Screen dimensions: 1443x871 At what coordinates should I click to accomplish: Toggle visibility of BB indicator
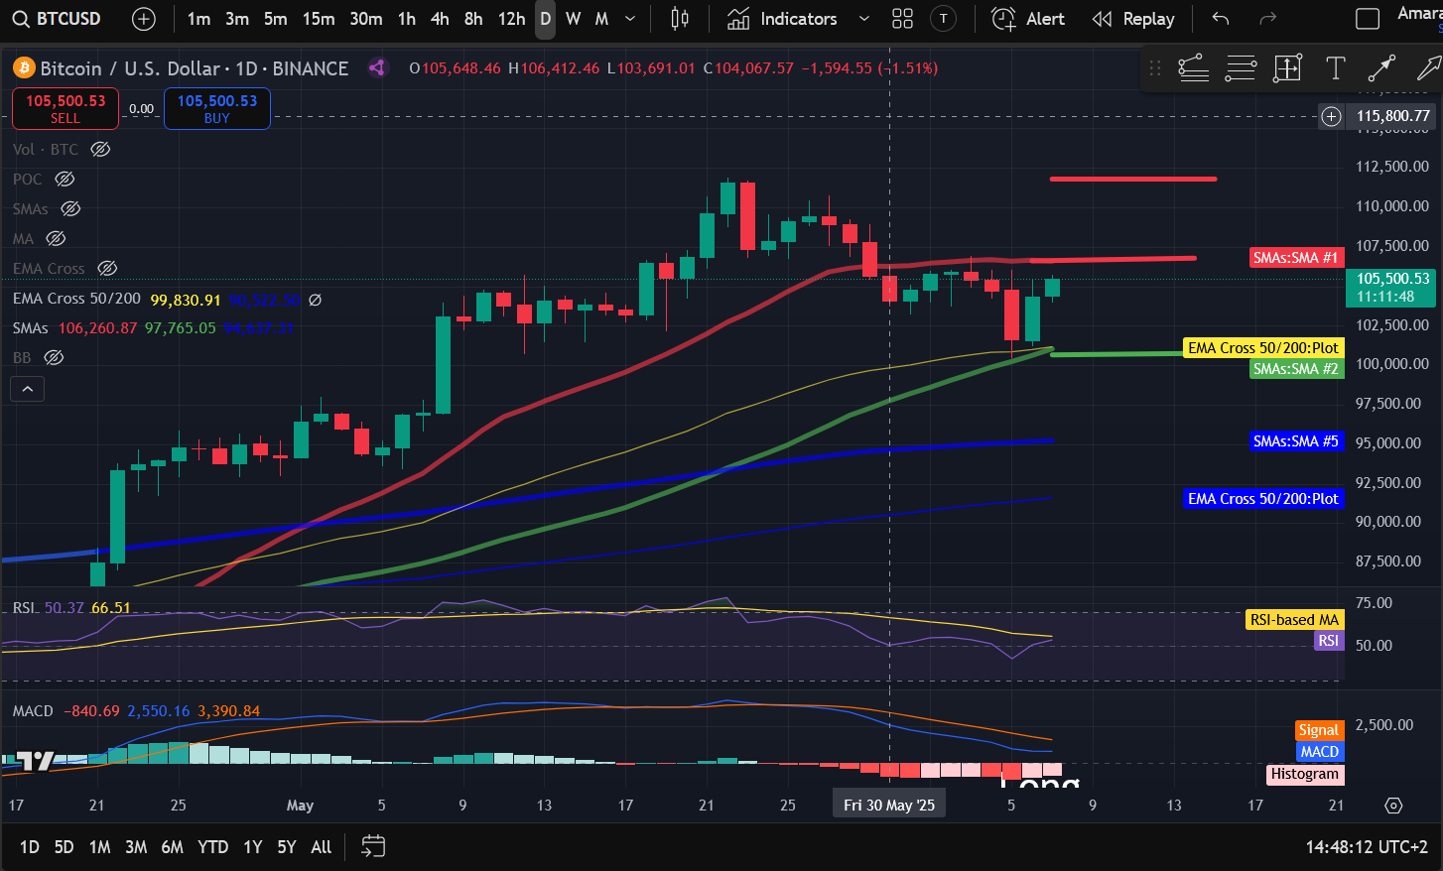click(x=54, y=357)
